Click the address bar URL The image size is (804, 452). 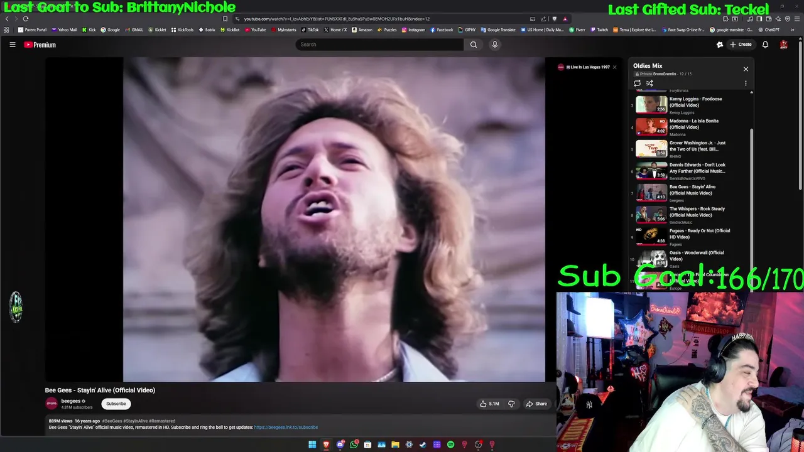[337, 19]
